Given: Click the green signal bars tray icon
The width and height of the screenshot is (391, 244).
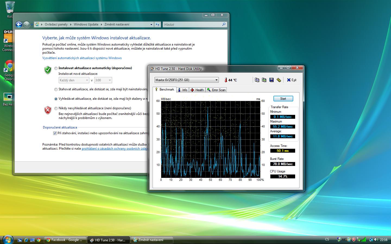Looking at the screenshot, I should pyautogui.click(x=364, y=239).
